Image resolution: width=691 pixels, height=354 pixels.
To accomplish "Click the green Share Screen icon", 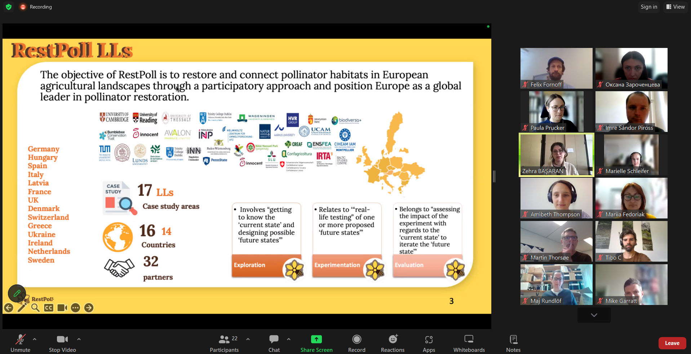I will 316,339.
